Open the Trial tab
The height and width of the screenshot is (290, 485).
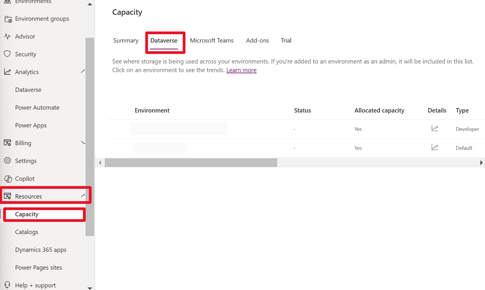[286, 41]
